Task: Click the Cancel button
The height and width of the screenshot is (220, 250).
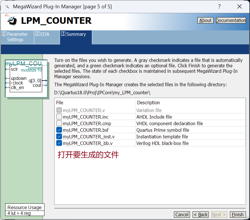Action: [182, 215]
